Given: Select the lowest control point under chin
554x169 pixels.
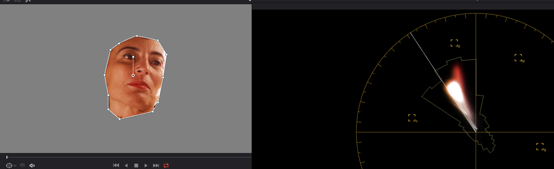Looking at the screenshot, I should [120, 119].
